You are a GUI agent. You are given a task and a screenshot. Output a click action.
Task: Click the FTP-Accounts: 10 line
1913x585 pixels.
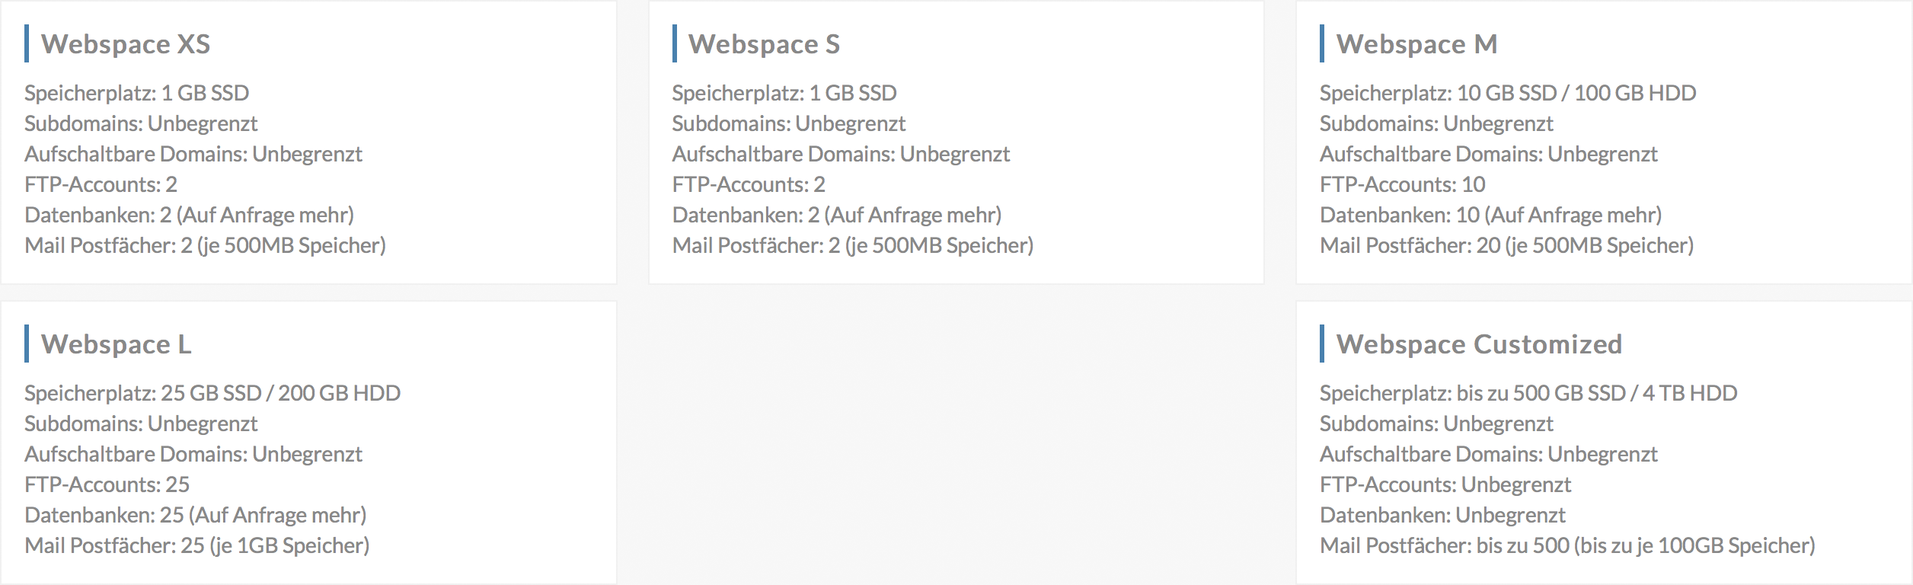point(1402,184)
